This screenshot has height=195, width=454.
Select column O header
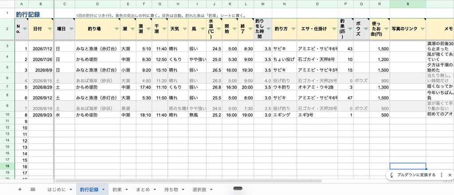[x=317, y=4]
